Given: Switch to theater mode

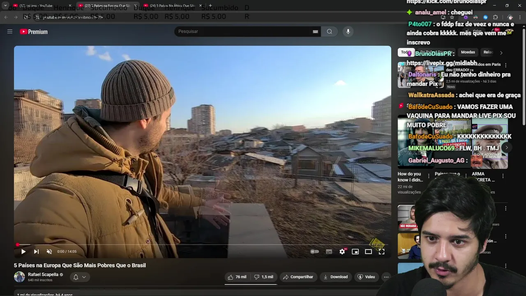Looking at the screenshot, I should click(369, 252).
